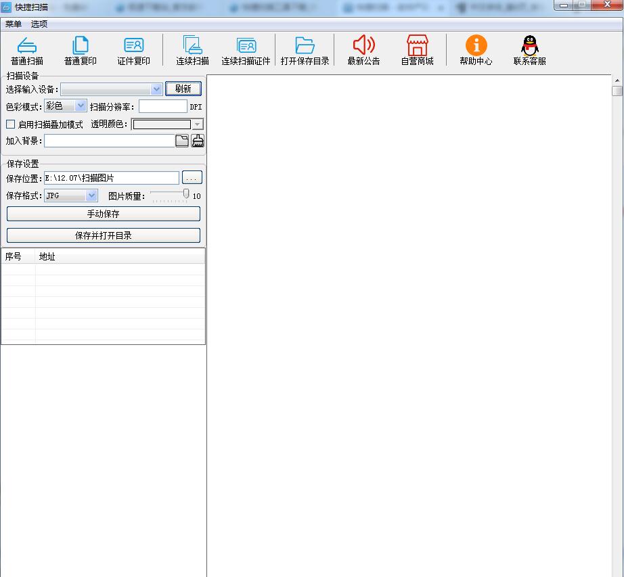Screen dimensions: 624x577
Task: Click the 刷新 refresh button
Action: pos(183,89)
